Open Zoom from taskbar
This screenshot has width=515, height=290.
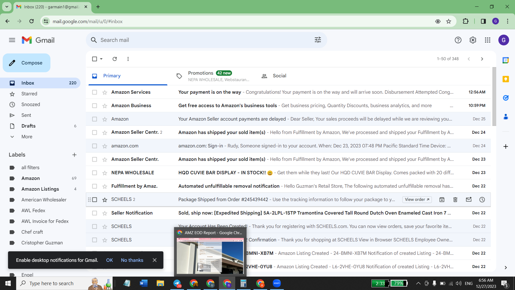coord(277,283)
